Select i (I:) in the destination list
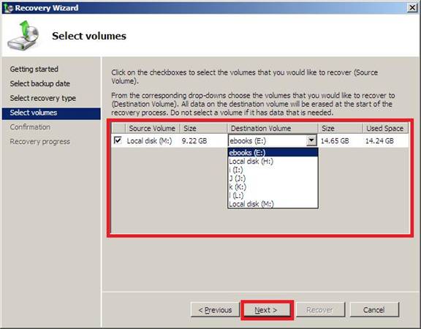 (273, 170)
